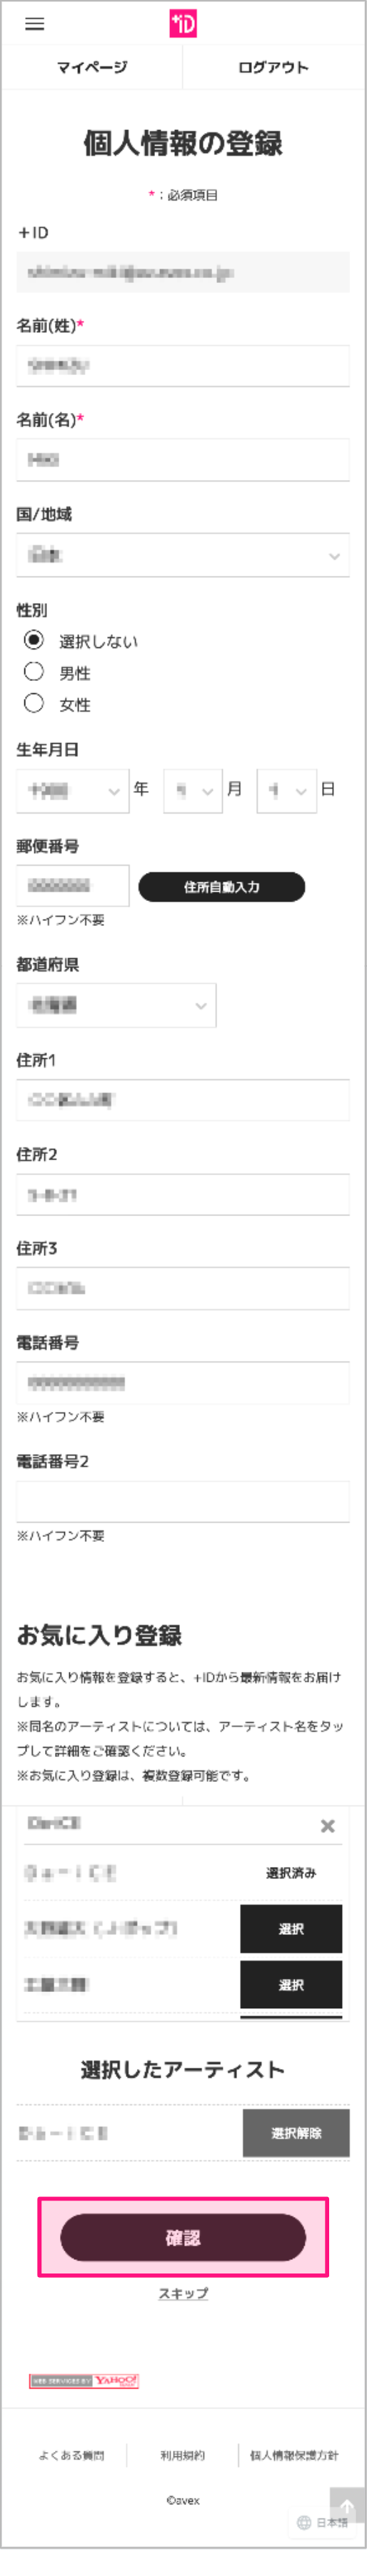This screenshot has height=2550, width=367.
Task: Go to マイページ tab
Action: click(92, 67)
